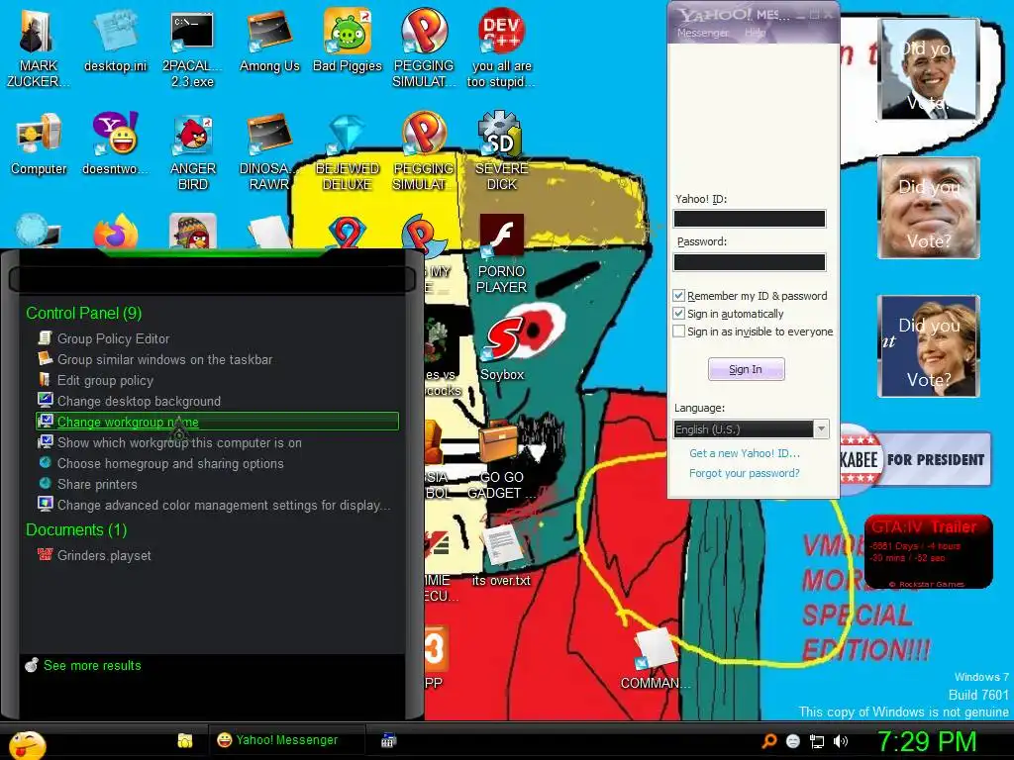Open the network tray icon
Screen dimensions: 1014x760
pyautogui.click(x=817, y=741)
